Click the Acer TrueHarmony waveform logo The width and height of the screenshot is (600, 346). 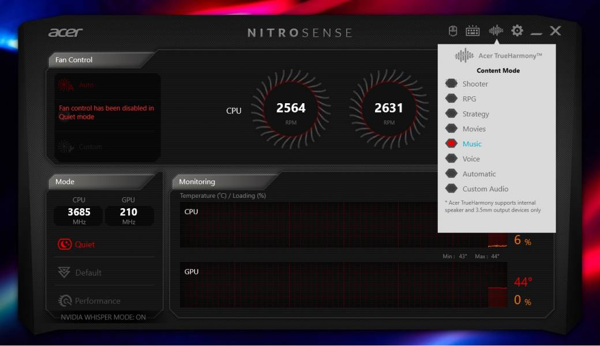pyautogui.click(x=464, y=55)
